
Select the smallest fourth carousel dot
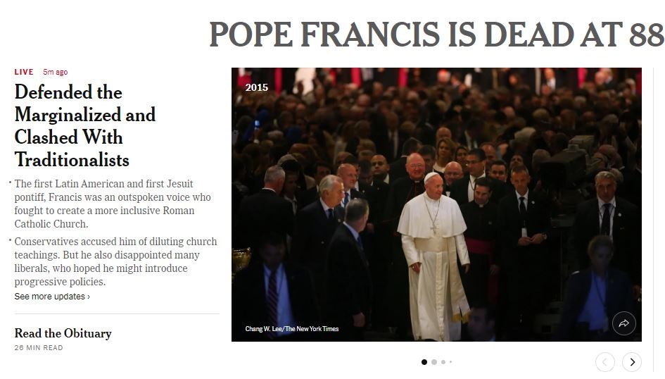click(450, 362)
